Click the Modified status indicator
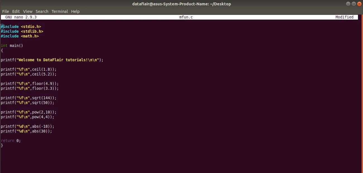This screenshot has width=363, height=173. 344,17
